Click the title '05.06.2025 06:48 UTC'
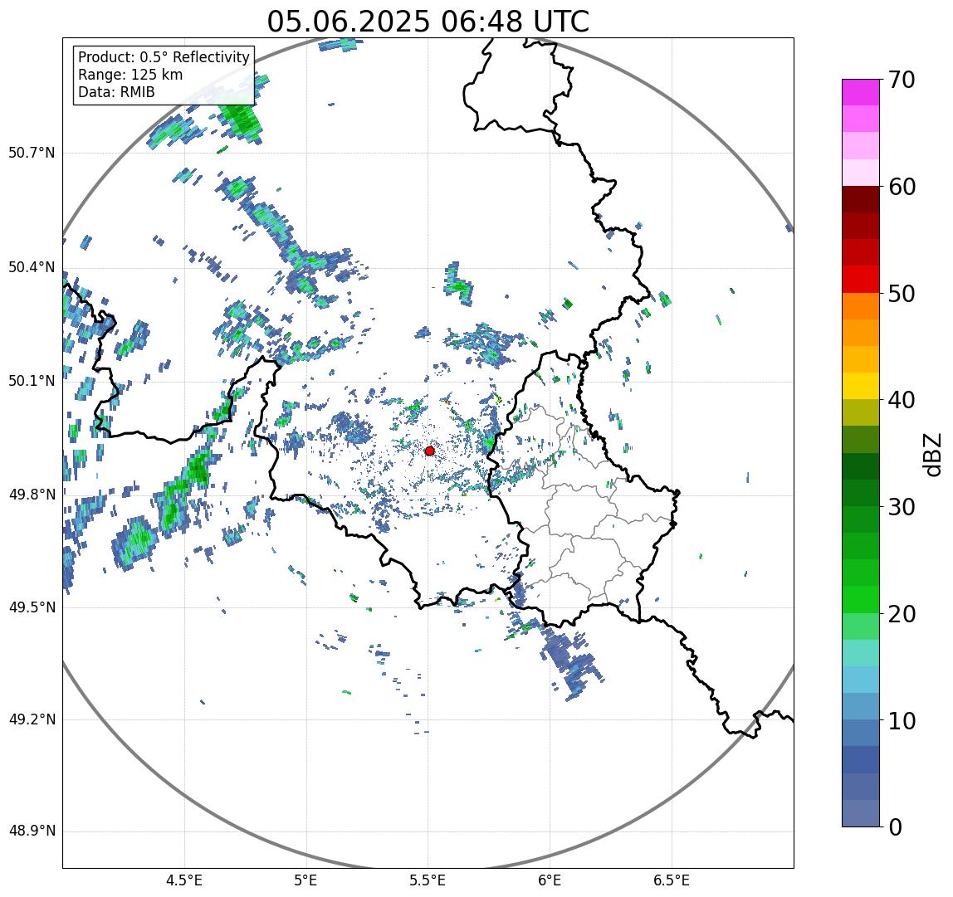This screenshot has width=953, height=897. tap(428, 22)
